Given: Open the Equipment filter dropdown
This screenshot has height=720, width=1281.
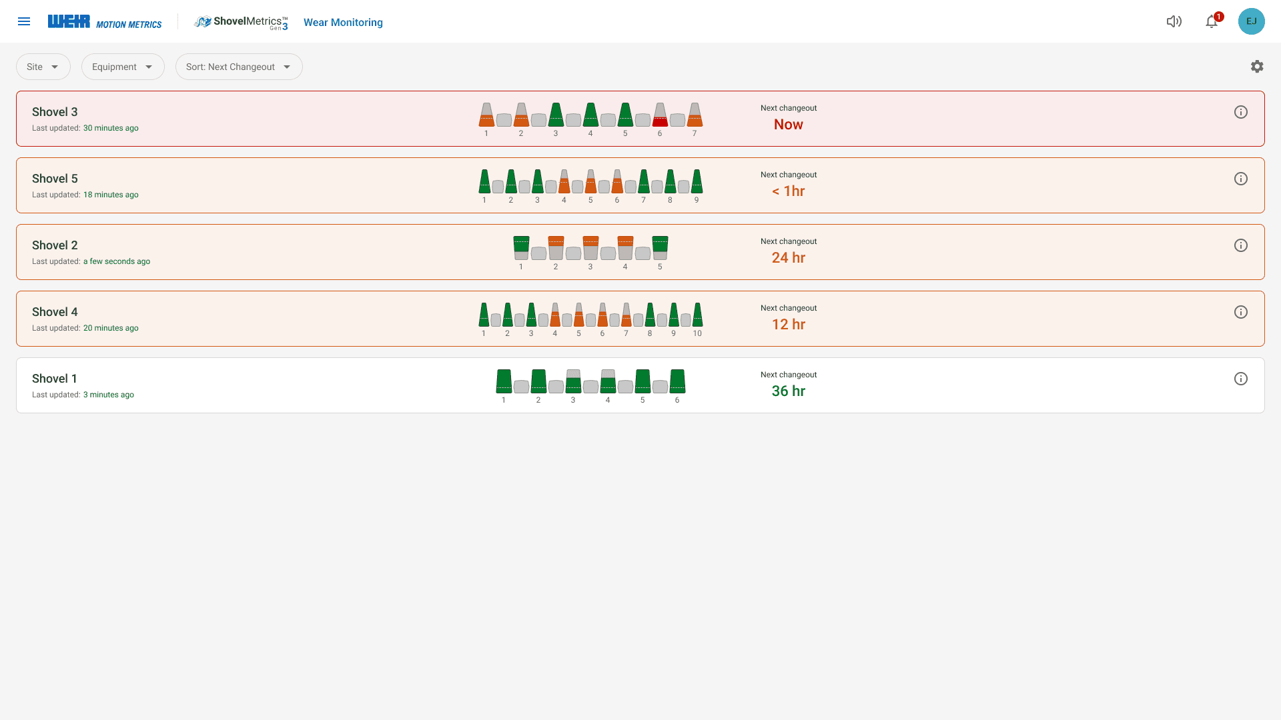Looking at the screenshot, I should (123, 67).
